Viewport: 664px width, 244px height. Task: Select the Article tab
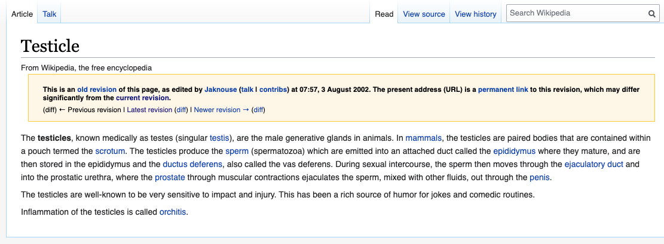tap(22, 14)
